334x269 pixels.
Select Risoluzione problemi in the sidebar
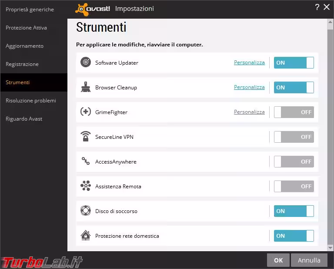tap(30, 101)
